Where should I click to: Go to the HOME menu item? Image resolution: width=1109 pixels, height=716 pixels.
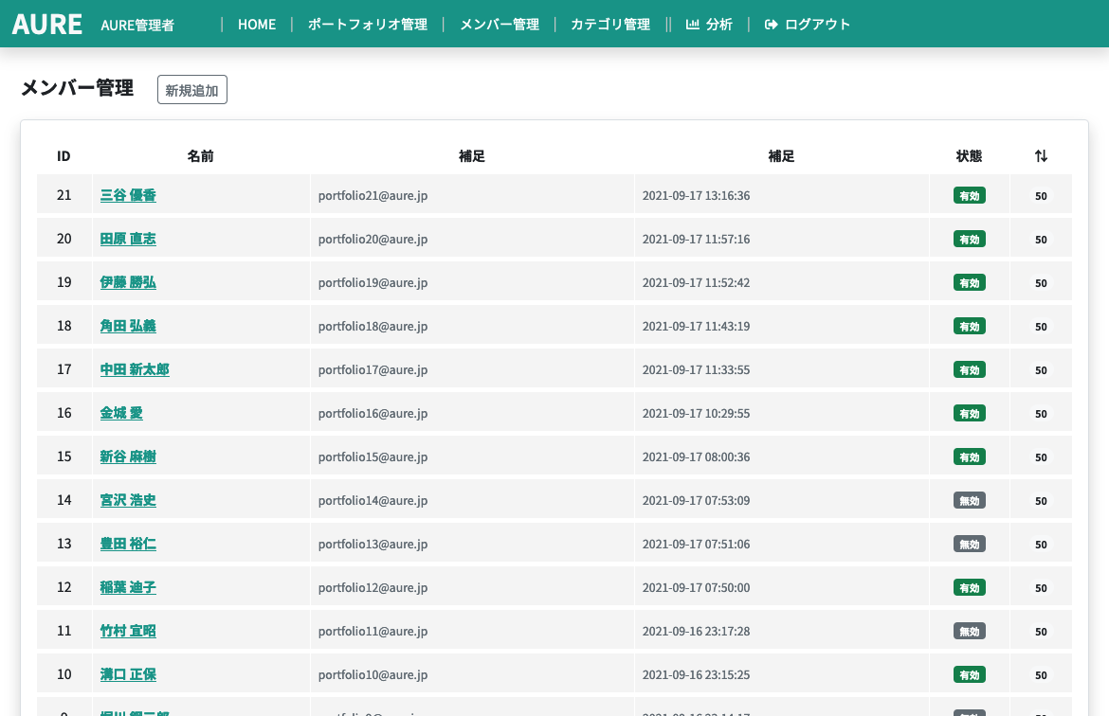(257, 25)
